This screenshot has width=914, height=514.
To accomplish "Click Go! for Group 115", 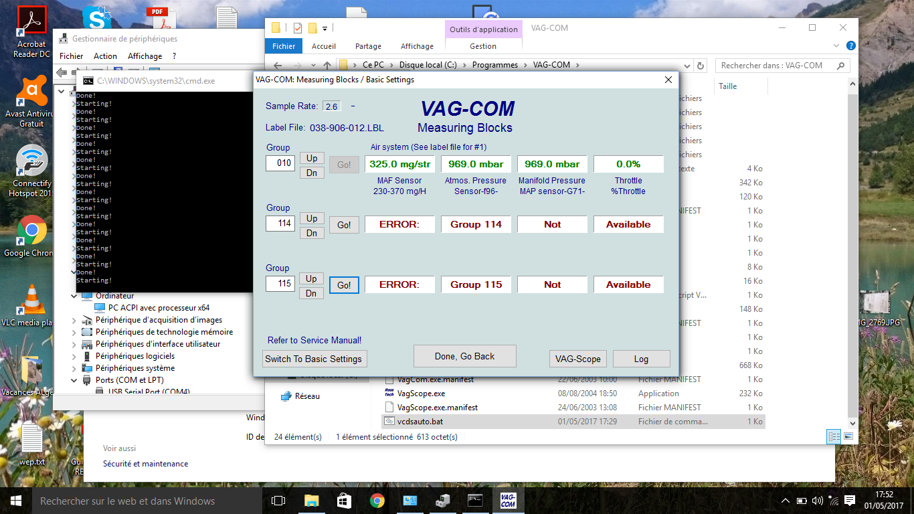I will pos(344,285).
